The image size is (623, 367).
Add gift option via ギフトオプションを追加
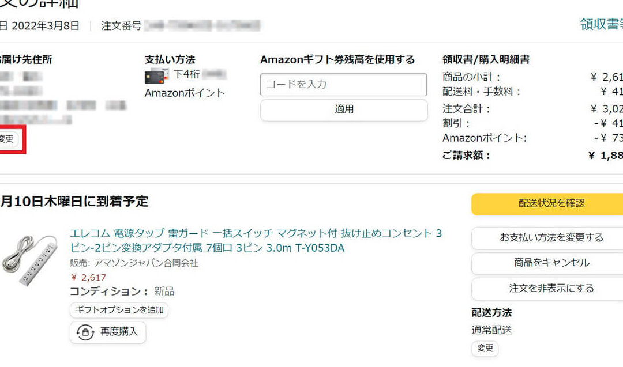[119, 310]
